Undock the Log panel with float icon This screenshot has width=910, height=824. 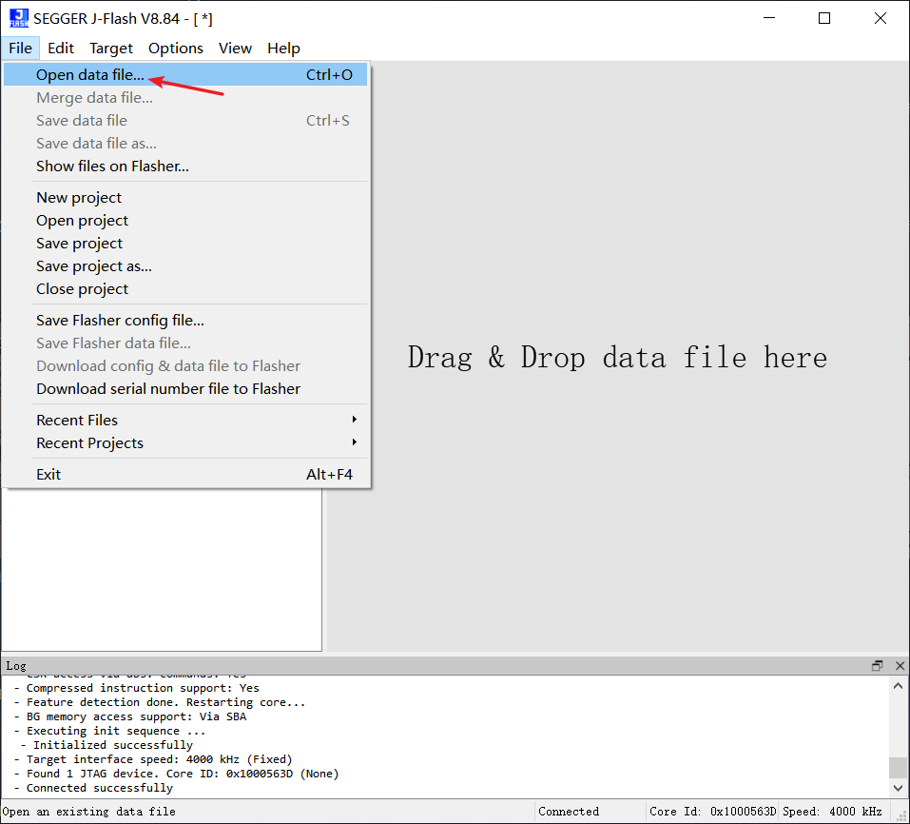877,665
